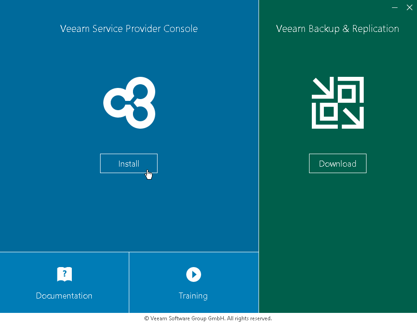Open the Training text link
The image size is (417, 324).
pos(193,296)
